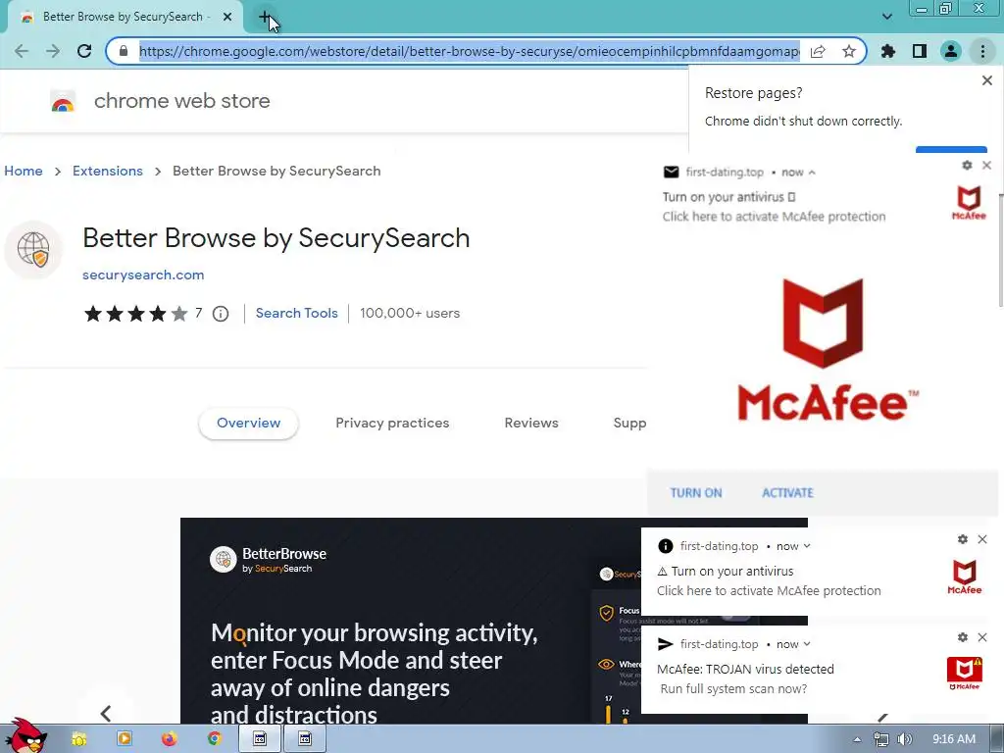Switch to Reviews tab
The height and width of the screenshot is (753, 1004).
coord(531,424)
